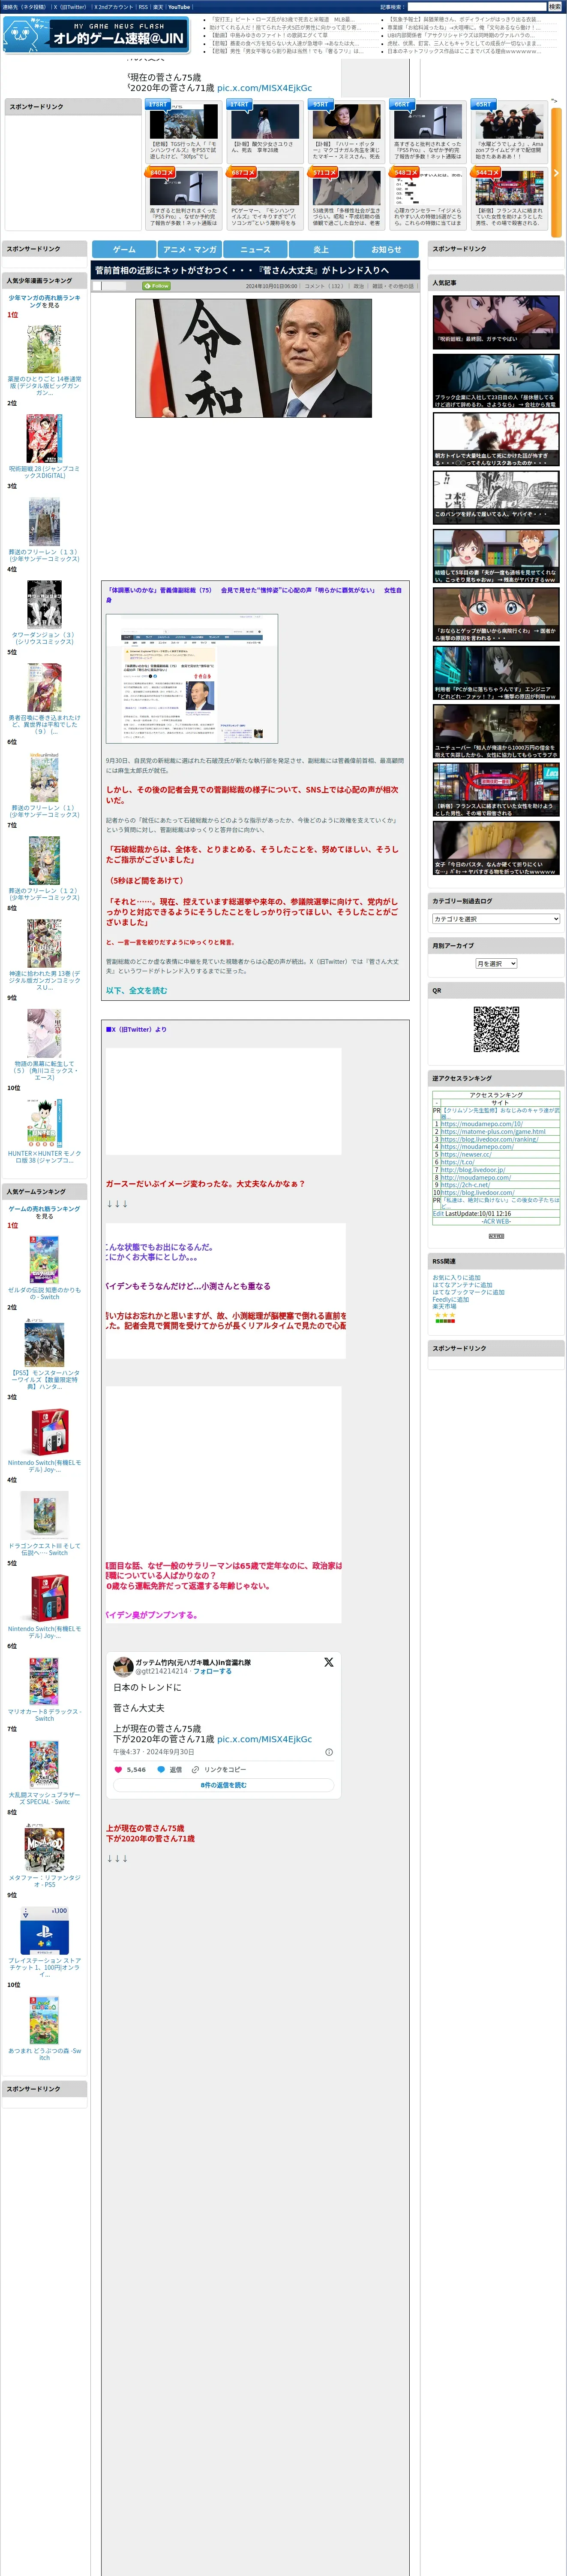This screenshot has height=2576, width=567.
Task: Open the アニメ・マンガ navigation tab
Action: [x=190, y=249]
